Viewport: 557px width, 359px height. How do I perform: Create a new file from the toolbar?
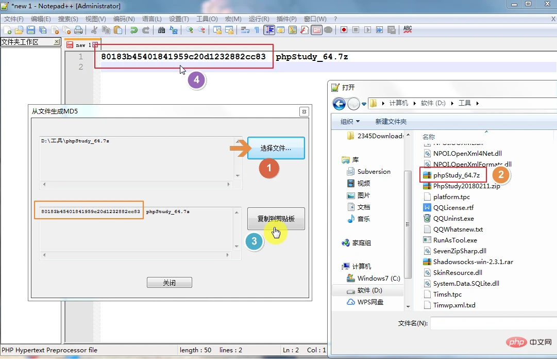click(x=7, y=30)
